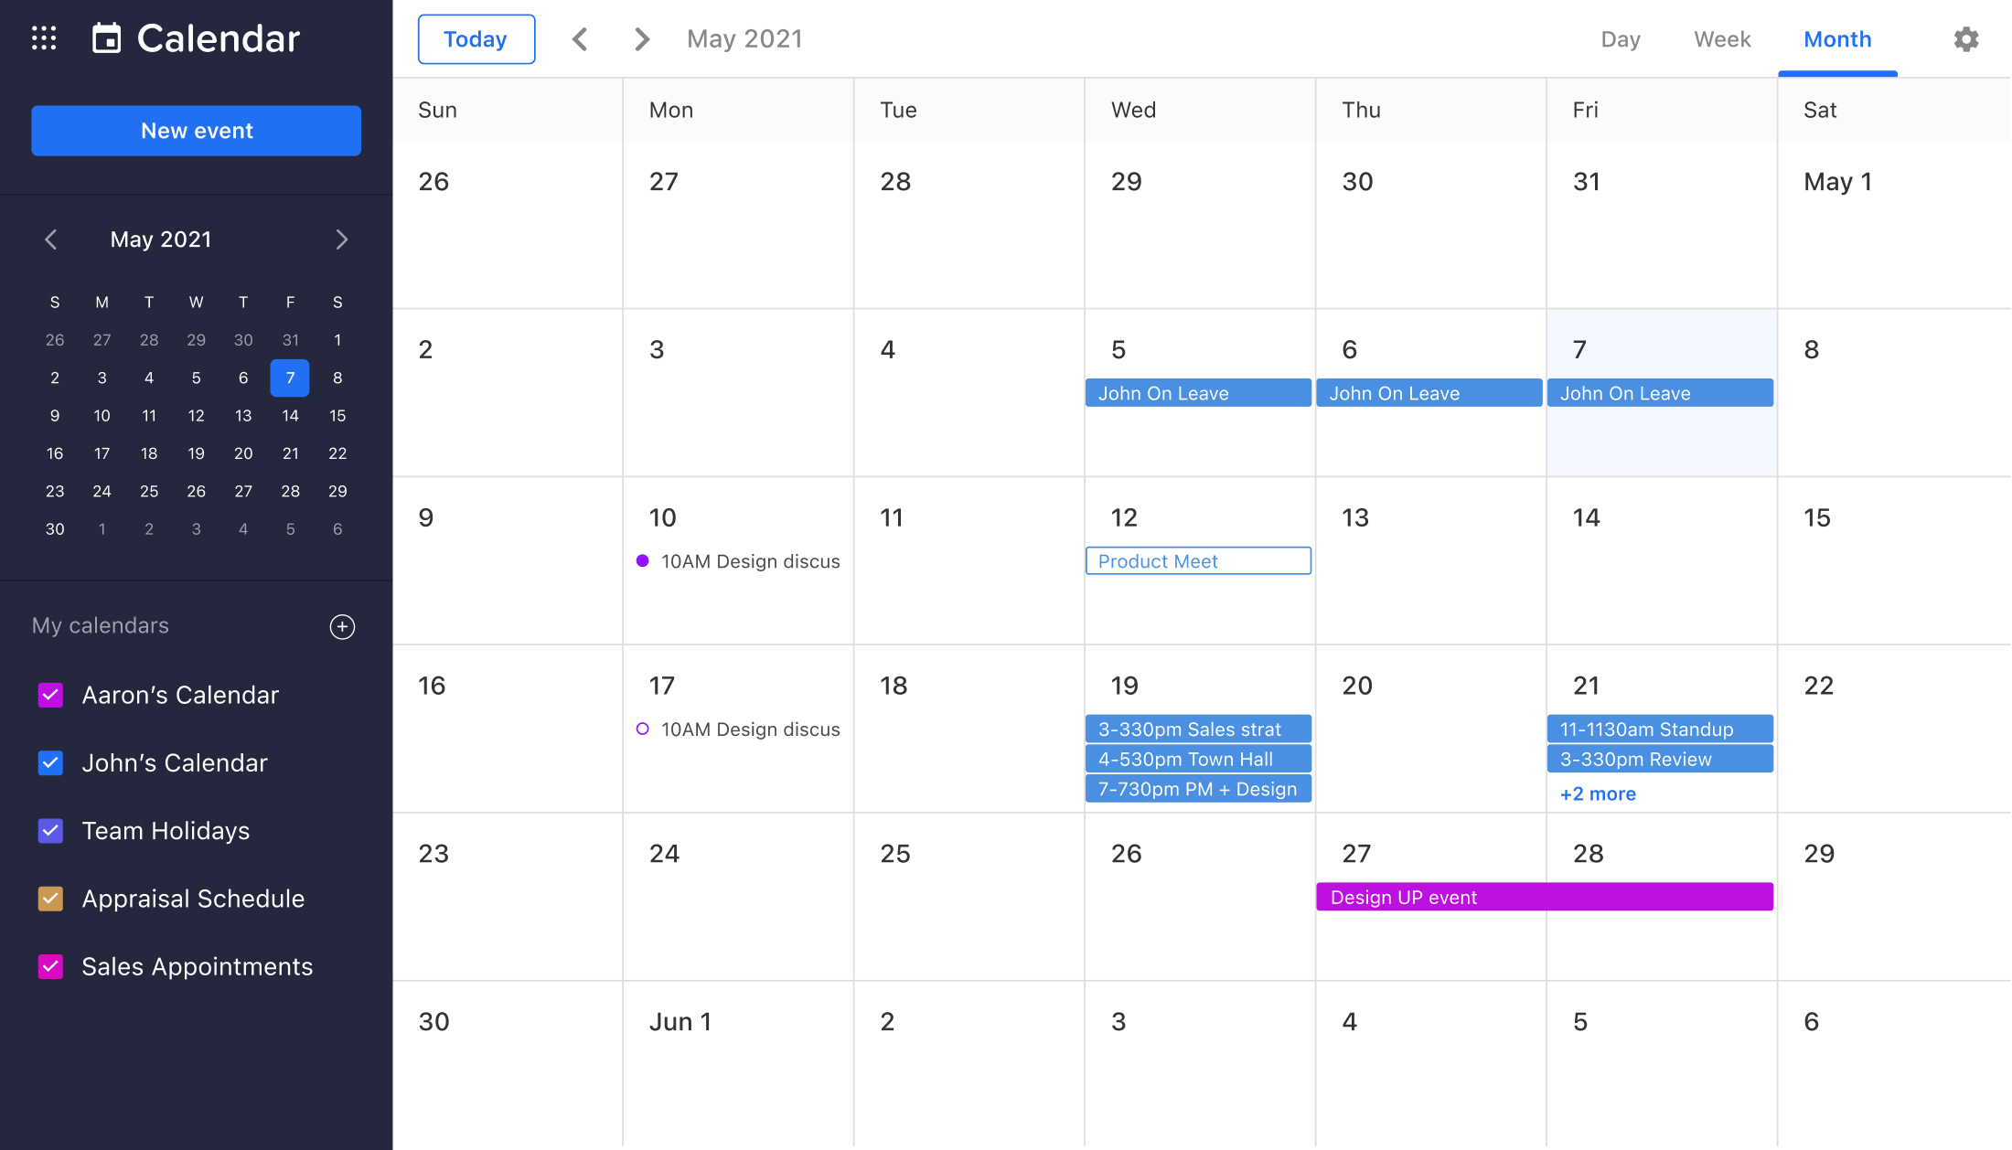Navigate to next month using forward arrow
The width and height of the screenshot is (2012, 1150).
(640, 38)
